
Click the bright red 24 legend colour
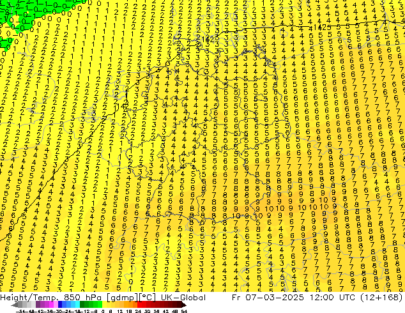point(139,305)
